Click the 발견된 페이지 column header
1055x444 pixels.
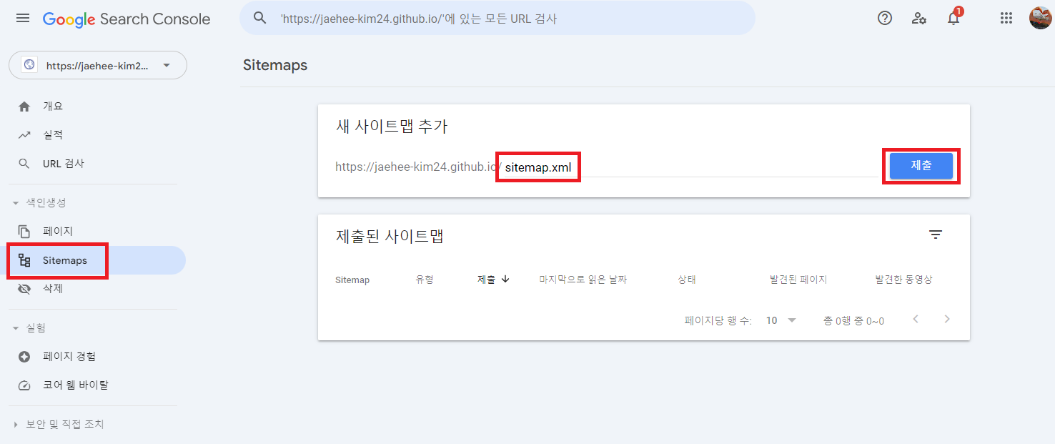[798, 280]
